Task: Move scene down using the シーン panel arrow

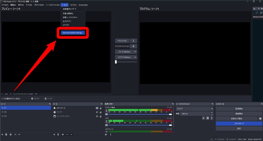Action: (x=19, y=134)
